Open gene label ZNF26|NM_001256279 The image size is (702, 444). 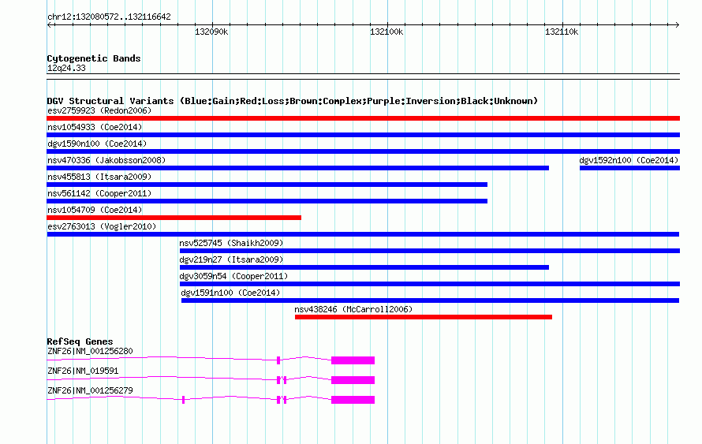90,390
